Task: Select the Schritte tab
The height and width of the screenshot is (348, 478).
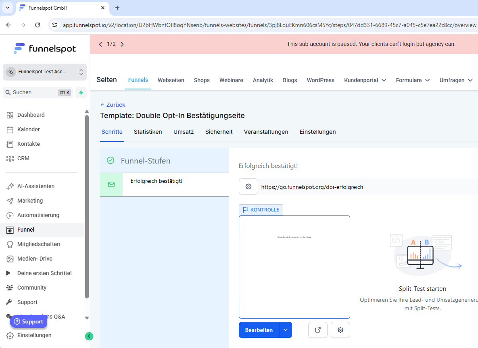Action: click(112, 132)
